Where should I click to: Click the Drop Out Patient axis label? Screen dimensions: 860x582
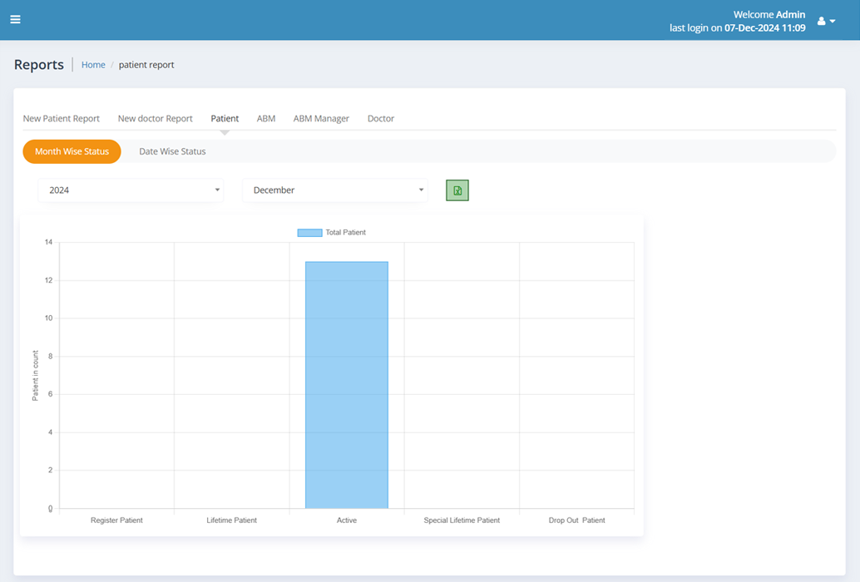[577, 520]
